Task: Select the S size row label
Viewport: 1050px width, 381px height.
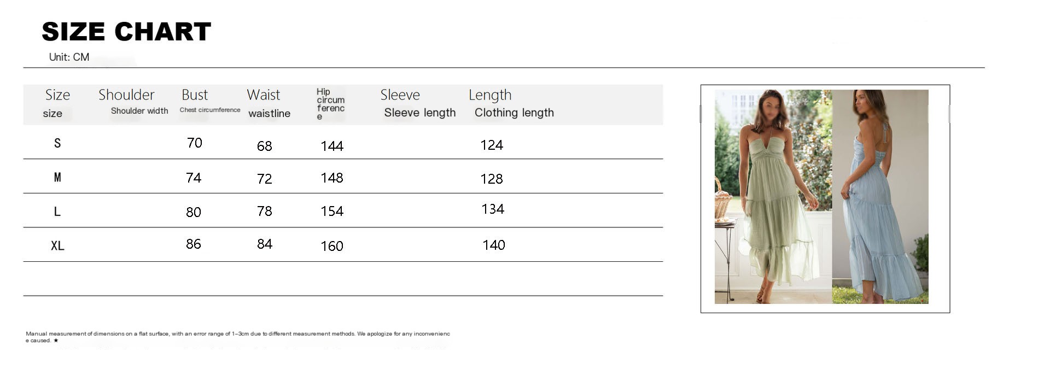Action: (57, 143)
